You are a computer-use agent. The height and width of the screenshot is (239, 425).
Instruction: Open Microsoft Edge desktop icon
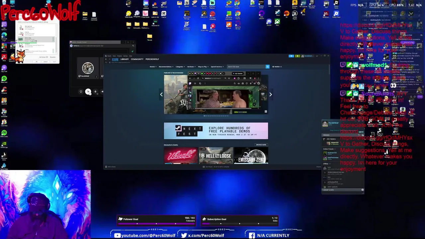(x=4, y=36)
